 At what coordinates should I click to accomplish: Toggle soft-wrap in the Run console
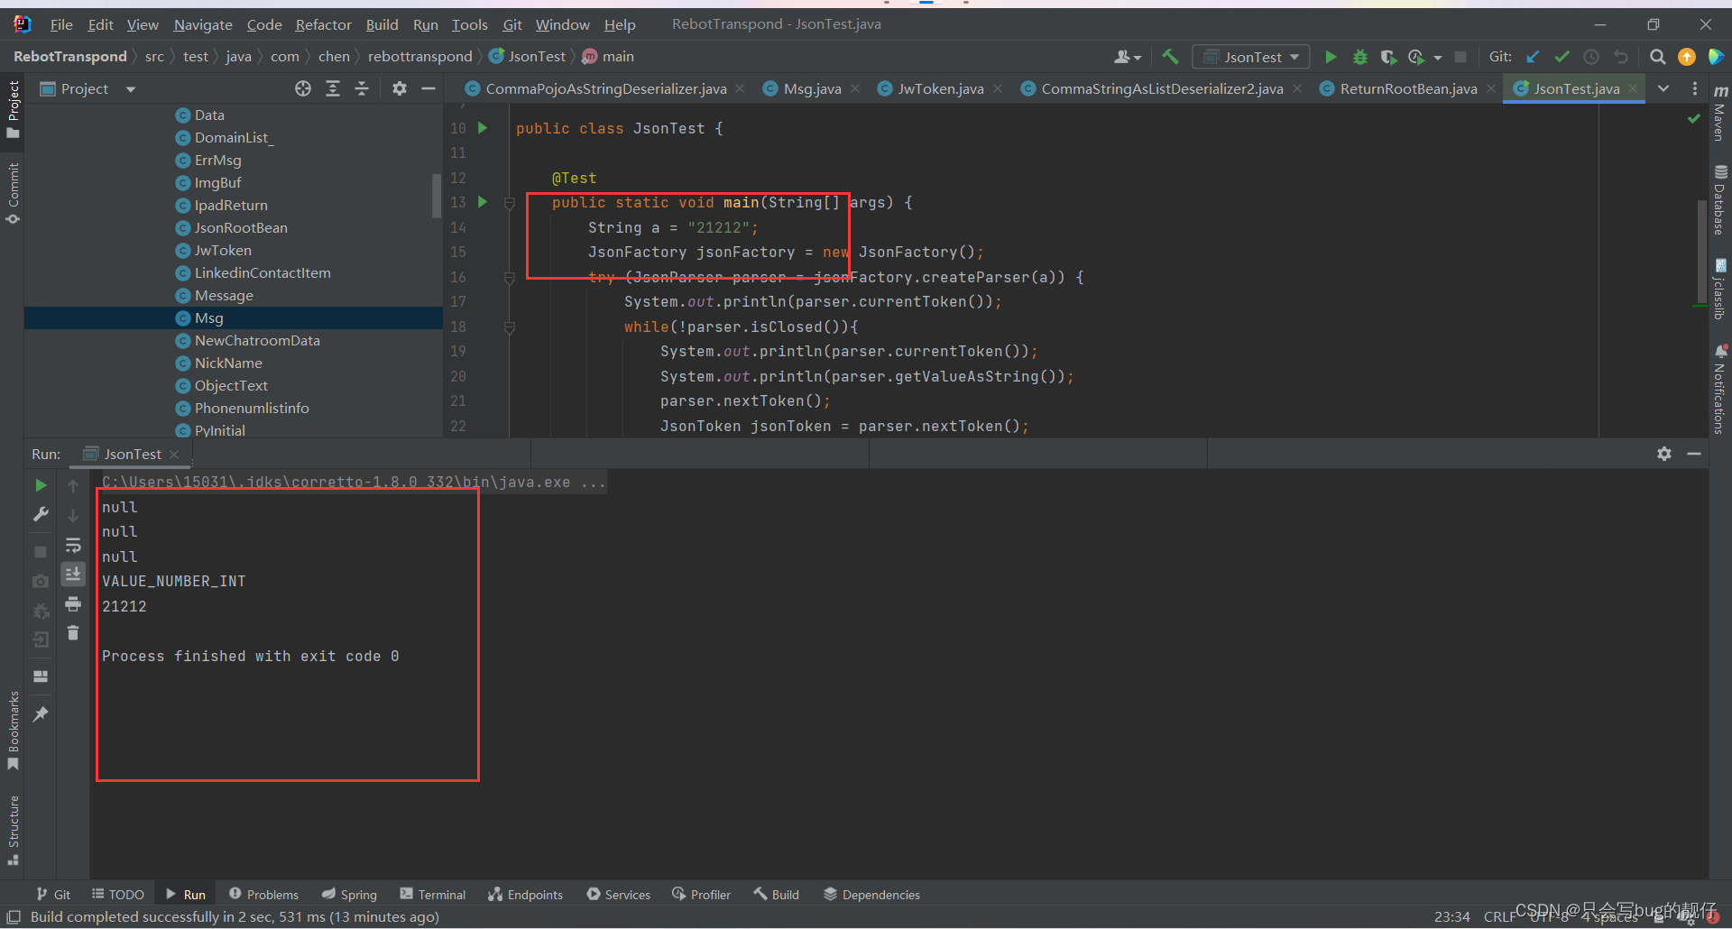[x=73, y=545]
